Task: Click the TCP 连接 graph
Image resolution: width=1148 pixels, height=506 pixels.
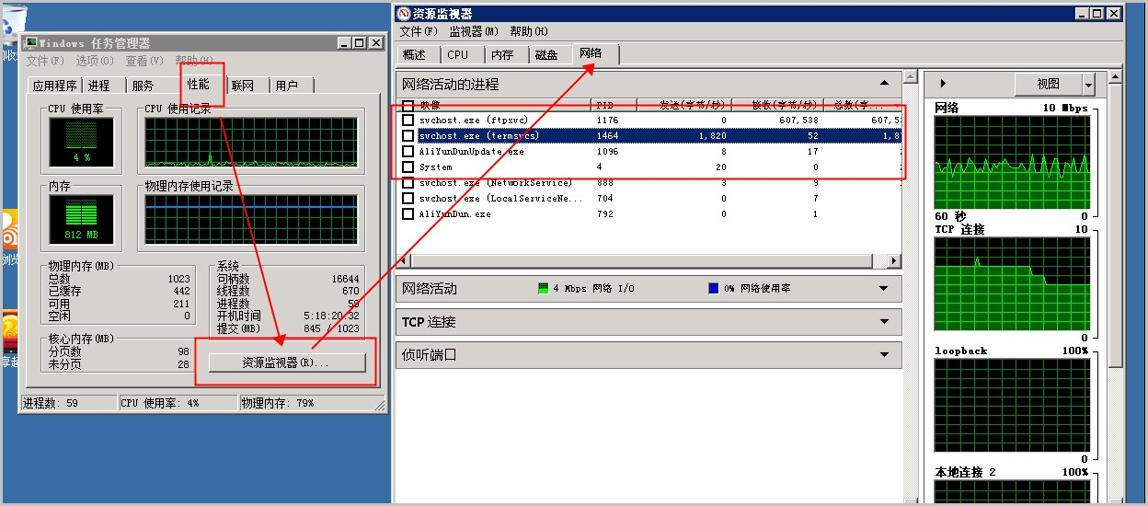Action: pos(1012,283)
